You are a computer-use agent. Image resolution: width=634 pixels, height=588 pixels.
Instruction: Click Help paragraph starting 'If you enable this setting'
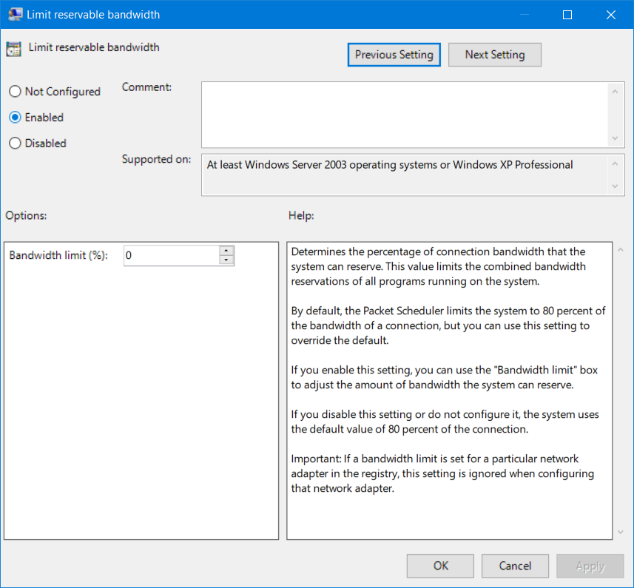click(444, 377)
